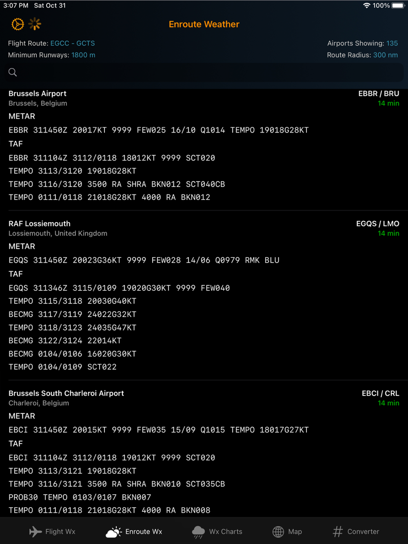This screenshot has height=544, width=408.
Task: Tap TEMPO 0111/0118 line ending BKN008
Action: click(109, 510)
